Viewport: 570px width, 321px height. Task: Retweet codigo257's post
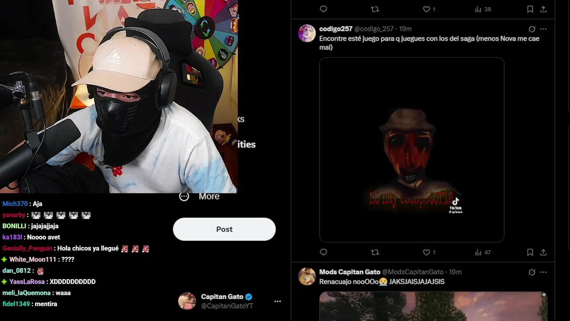click(375, 252)
